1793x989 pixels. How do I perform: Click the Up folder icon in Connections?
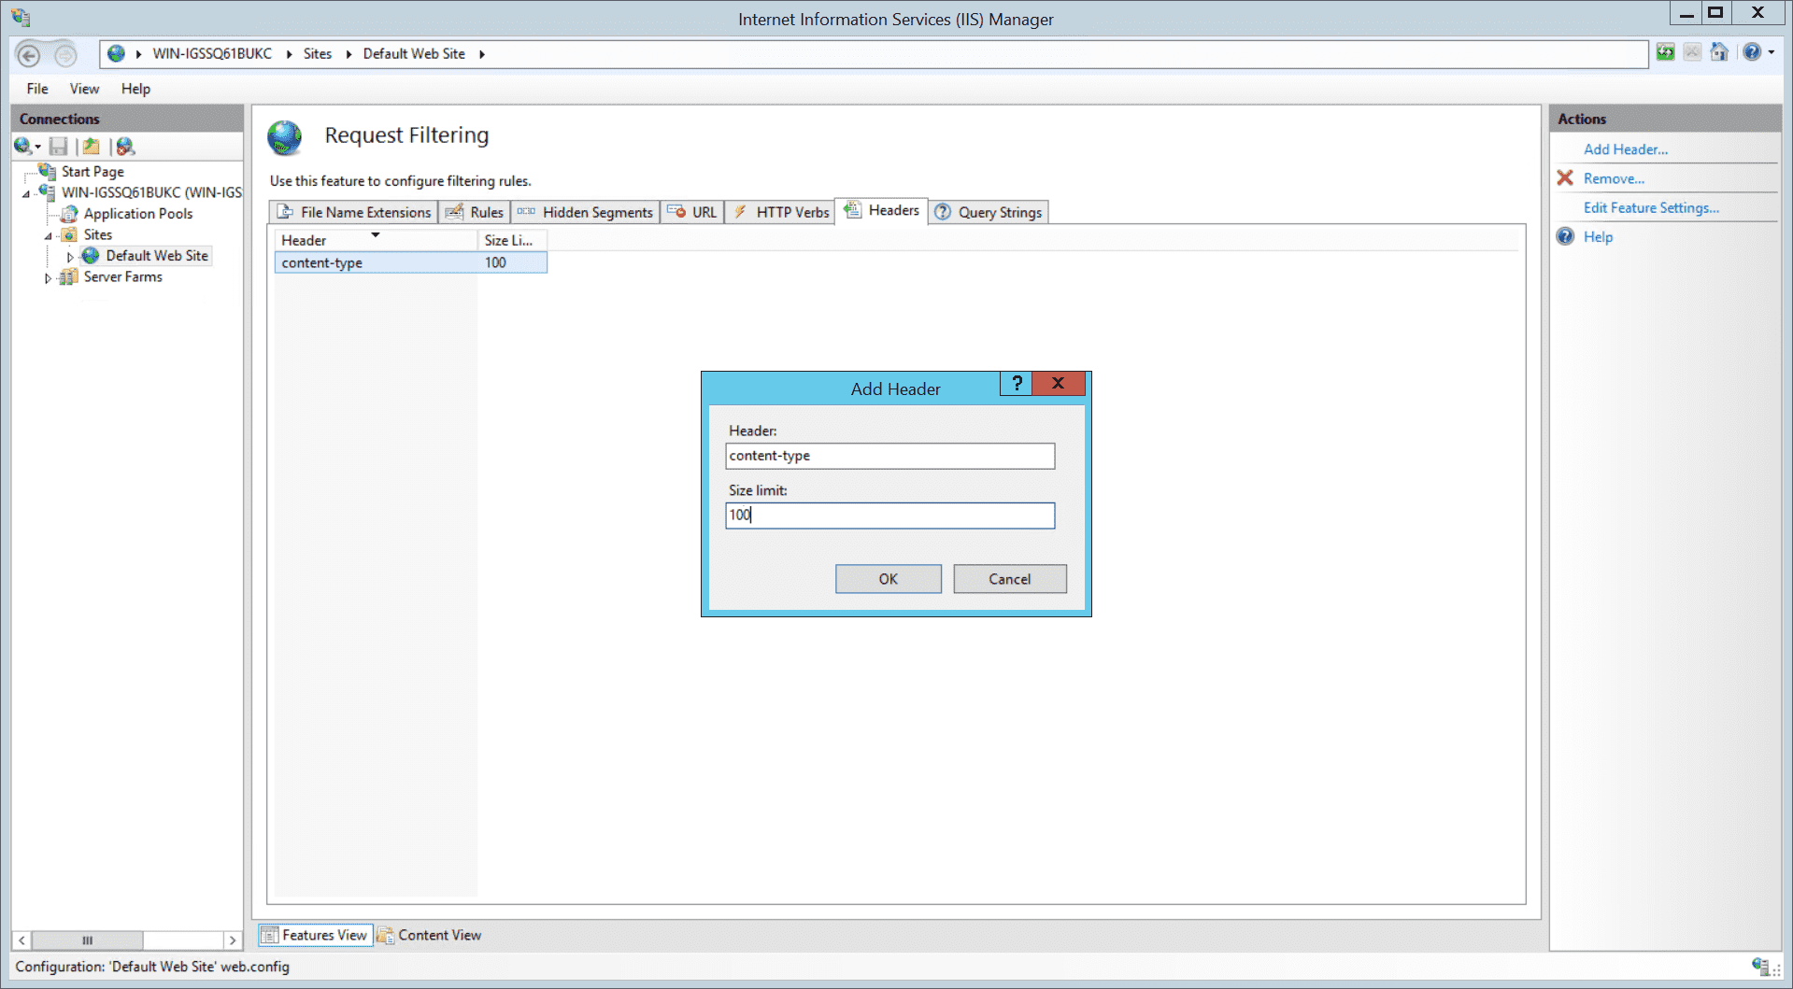pos(92,146)
